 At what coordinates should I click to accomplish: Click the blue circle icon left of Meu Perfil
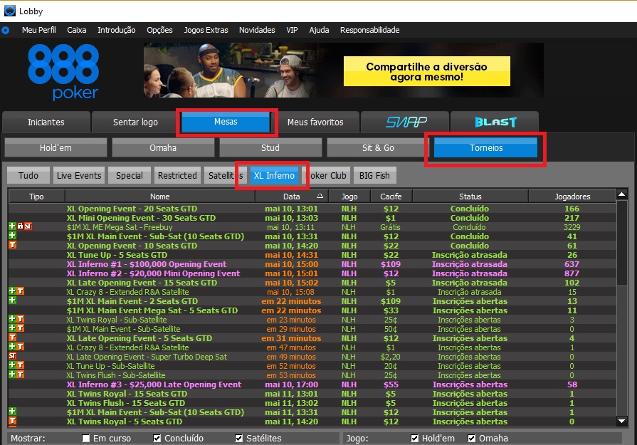pos(5,30)
